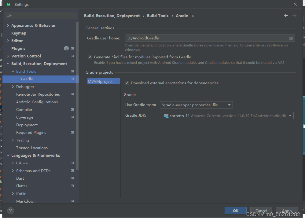Click the settings marker icon beside Version Control
Image resolution: width=305 pixels, height=220 pixels.
pyautogui.click(x=72, y=56)
